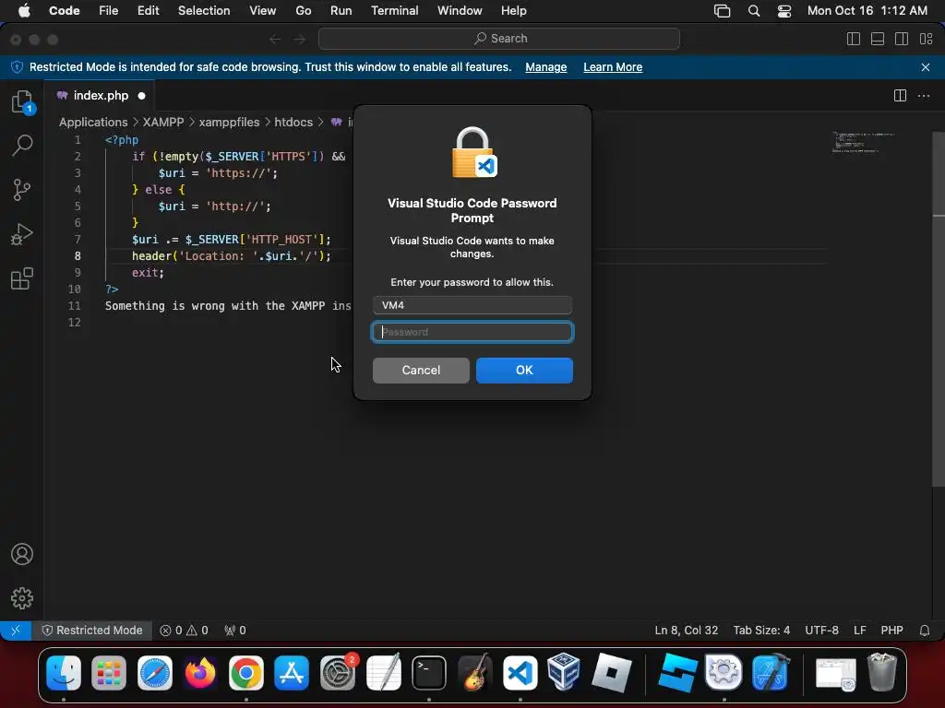Click the ports forwarded indicator showing 0
The width and height of the screenshot is (945, 708).
click(x=235, y=631)
